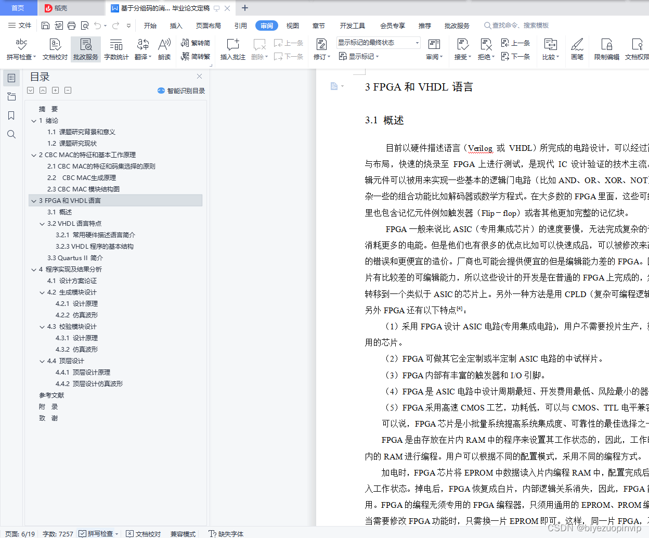
Task: Open quick access toolbar customize arrow
Action: [x=128, y=25]
